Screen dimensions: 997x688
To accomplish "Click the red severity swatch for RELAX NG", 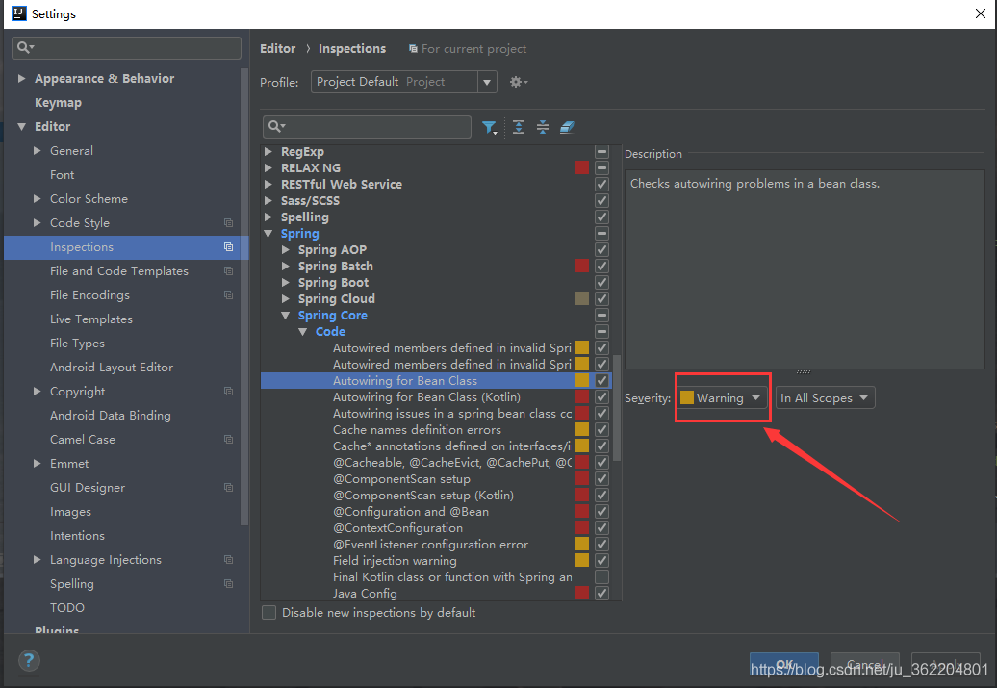I will [582, 168].
